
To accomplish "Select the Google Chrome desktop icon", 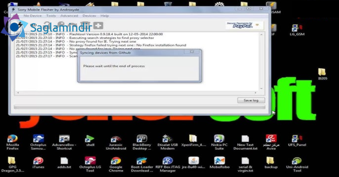I will coord(116,164).
